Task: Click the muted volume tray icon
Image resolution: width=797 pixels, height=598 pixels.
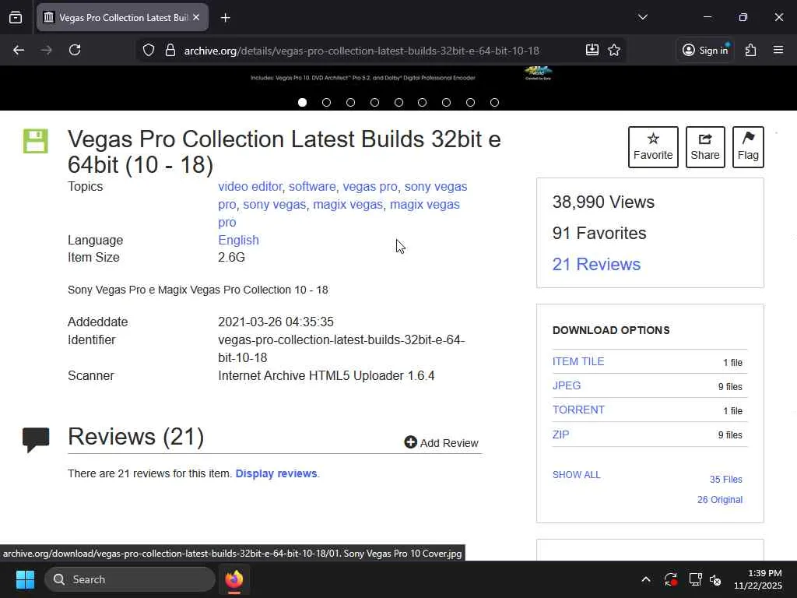Action: click(716, 579)
